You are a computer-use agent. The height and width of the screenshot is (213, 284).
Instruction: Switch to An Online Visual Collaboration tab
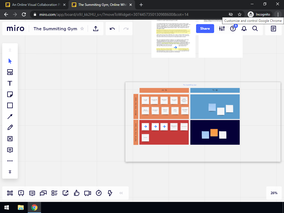[x=36, y=5]
